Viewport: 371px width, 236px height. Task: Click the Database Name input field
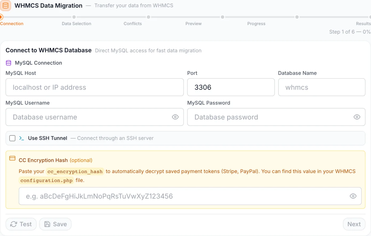pos(322,87)
